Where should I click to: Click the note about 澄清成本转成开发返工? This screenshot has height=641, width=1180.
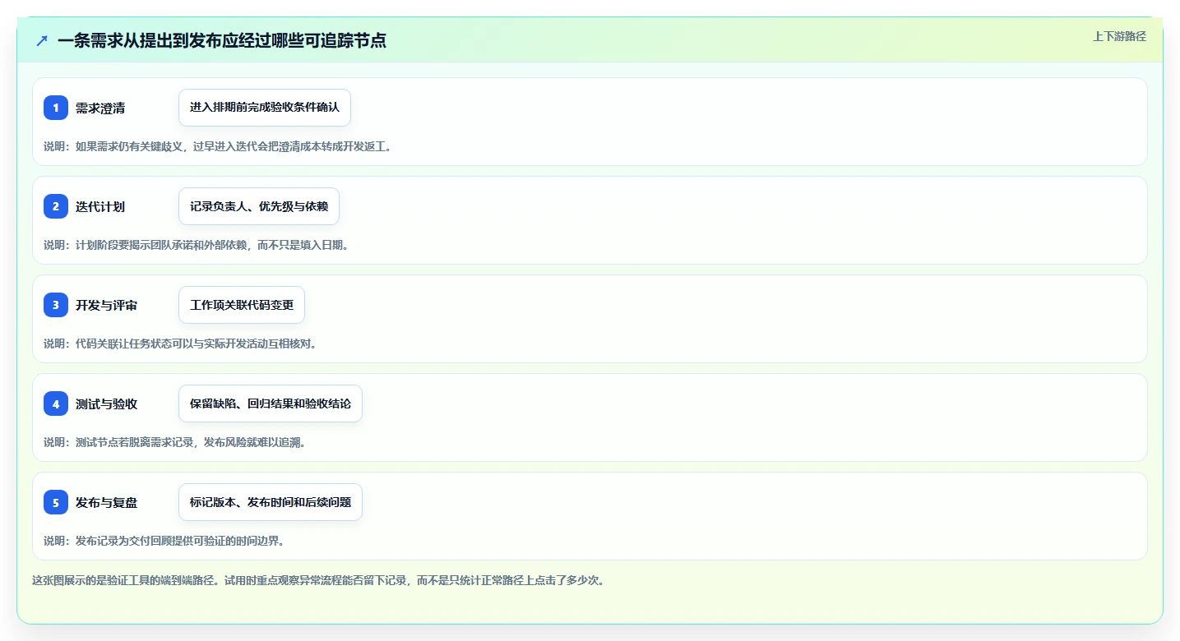[219, 146]
